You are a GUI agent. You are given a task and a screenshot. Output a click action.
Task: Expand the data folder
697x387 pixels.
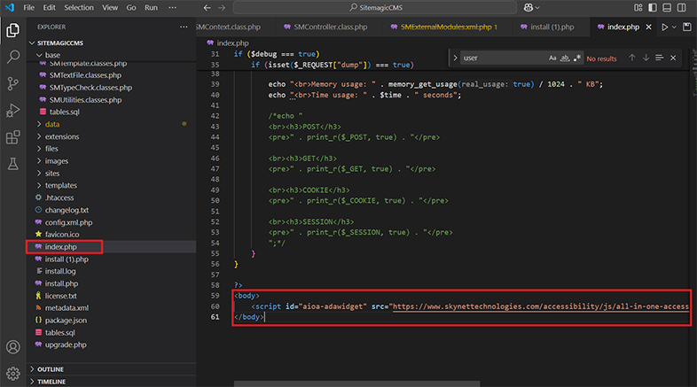(x=51, y=124)
